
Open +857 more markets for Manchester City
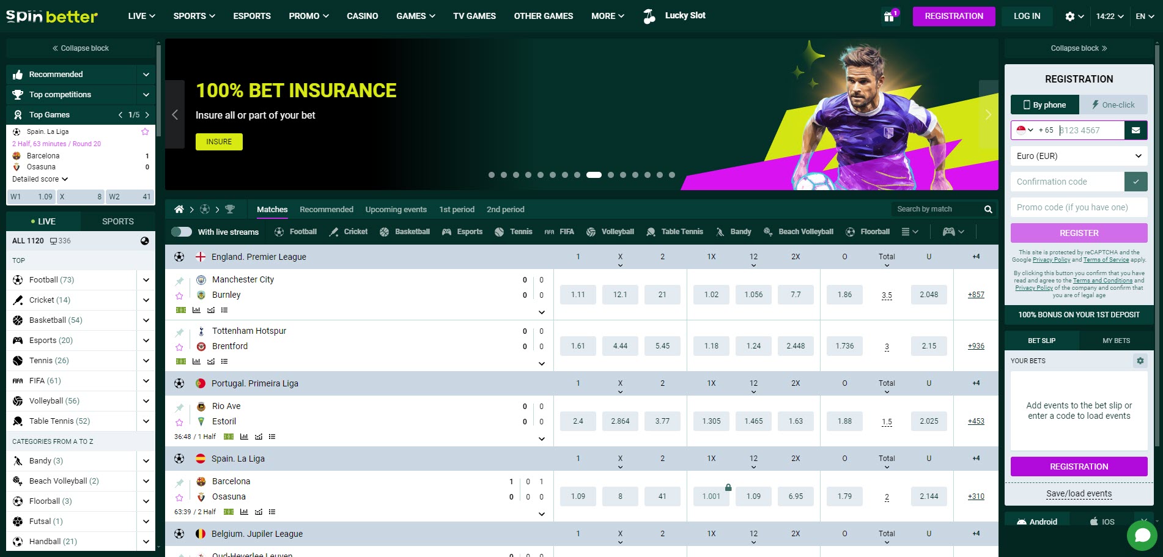(976, 295)
